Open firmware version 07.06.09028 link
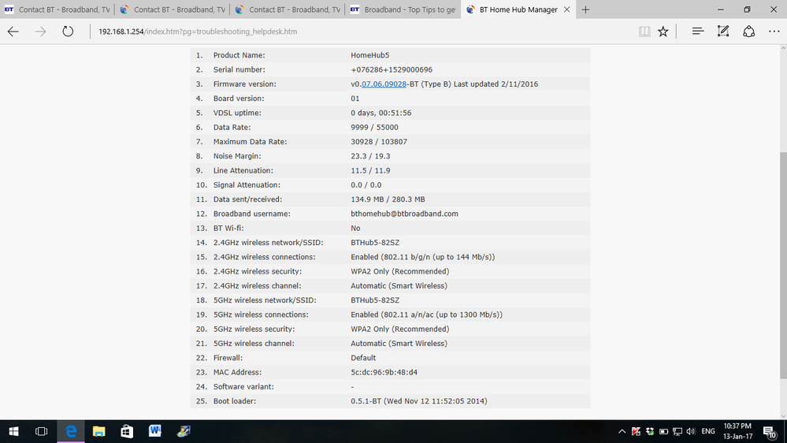Screen dimensions: 787x443 (x=384, y=84)
